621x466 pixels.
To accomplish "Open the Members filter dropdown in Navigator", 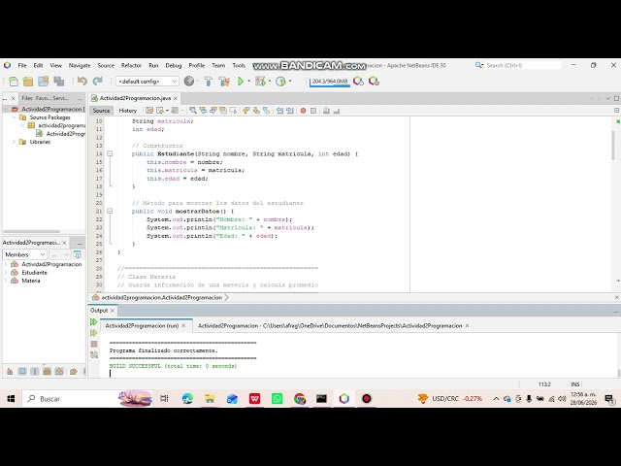I will pos(25,254).
